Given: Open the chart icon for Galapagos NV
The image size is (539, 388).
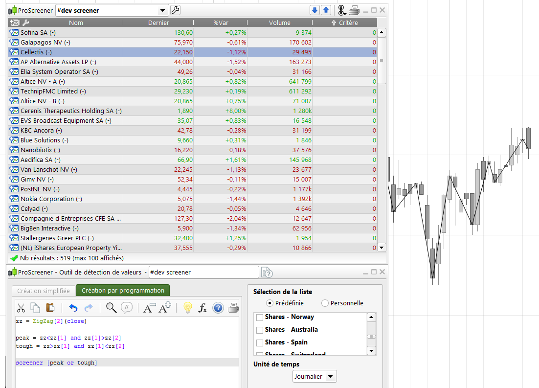Looking at the screenshot, I should click(x=14, y=42).
